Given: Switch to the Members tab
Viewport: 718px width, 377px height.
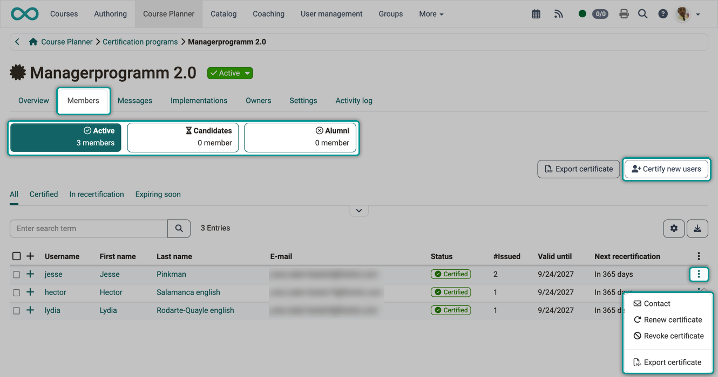Looking at the screenshot, I should pyautogui.click(x=83, y=101).
